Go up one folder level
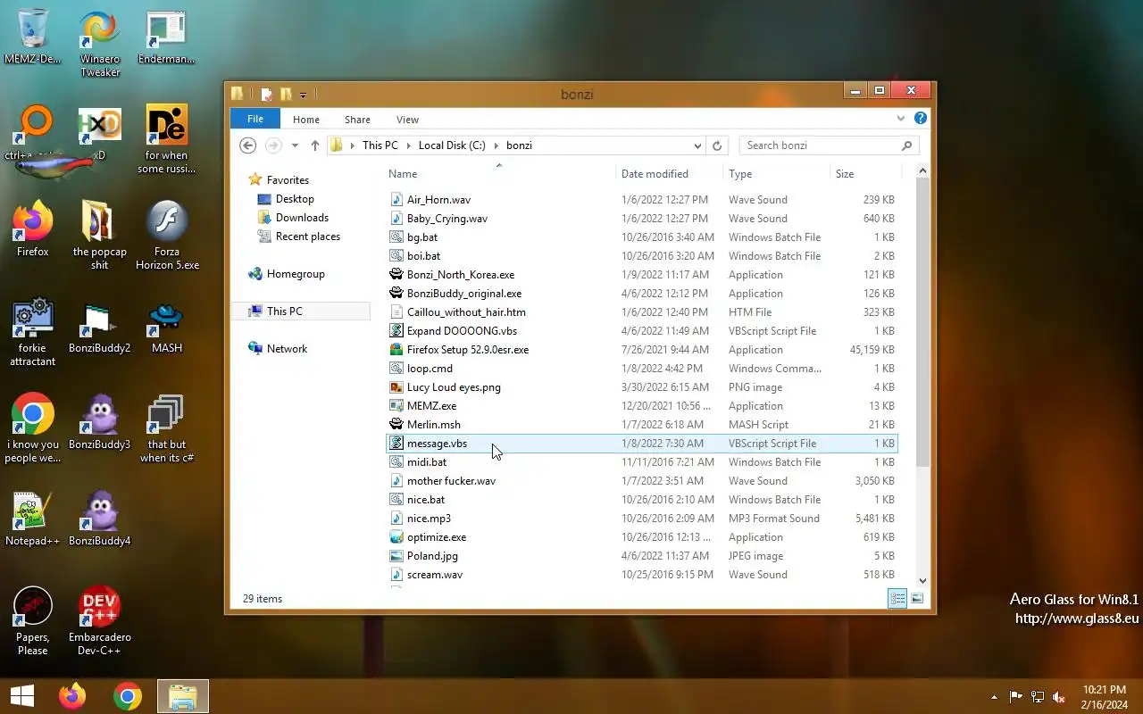 point(315,145)
